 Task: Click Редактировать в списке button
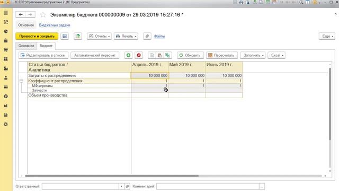pyautogui.click(x=43, y=55)
